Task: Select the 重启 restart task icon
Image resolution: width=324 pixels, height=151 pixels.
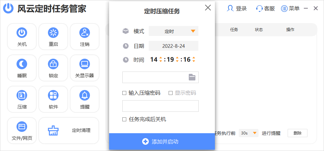Action: coord(53,33)
